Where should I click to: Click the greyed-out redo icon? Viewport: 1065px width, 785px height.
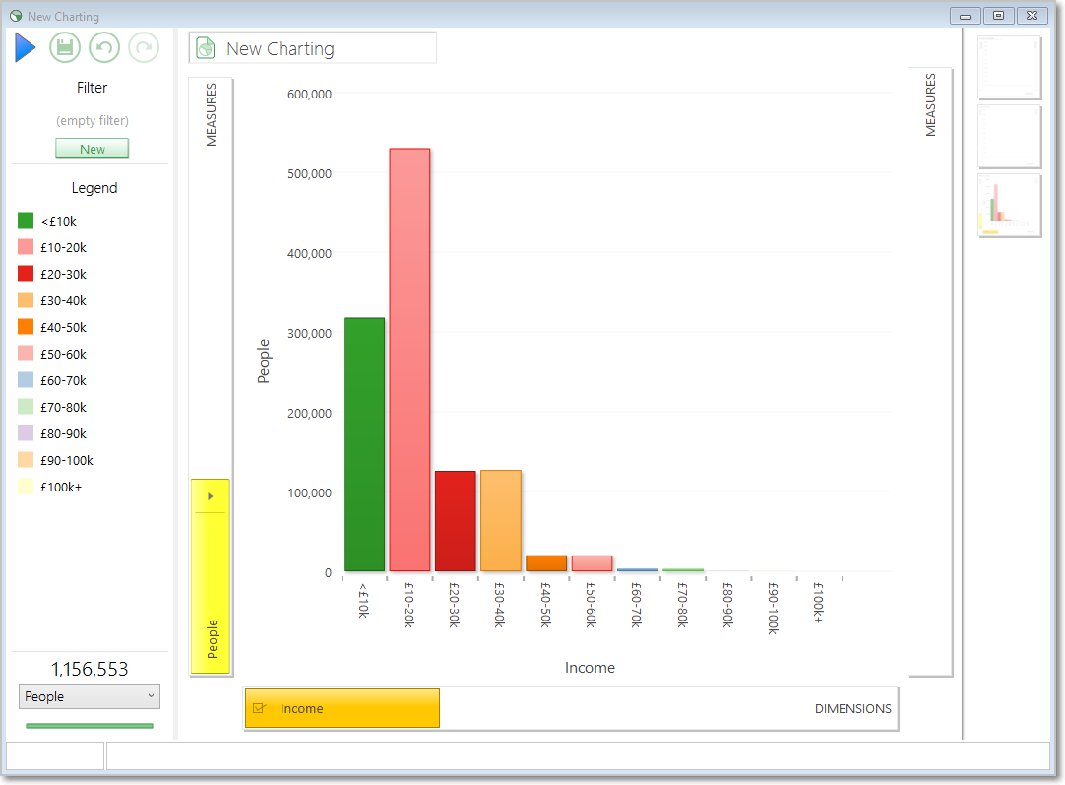point(144,47)
